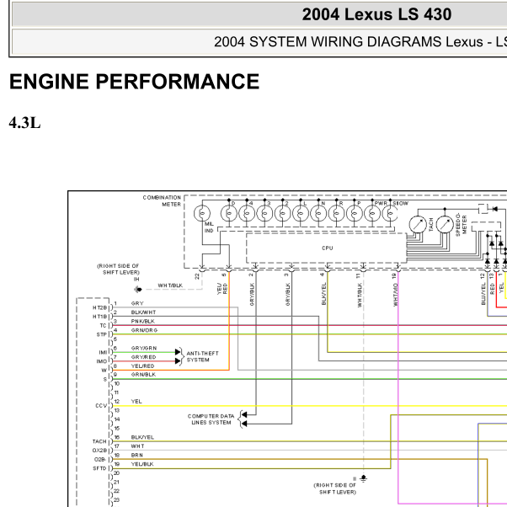This screenshot has width=507, height=507.
Task: Click the "CPU" block label
Action: tap(328, 248)
